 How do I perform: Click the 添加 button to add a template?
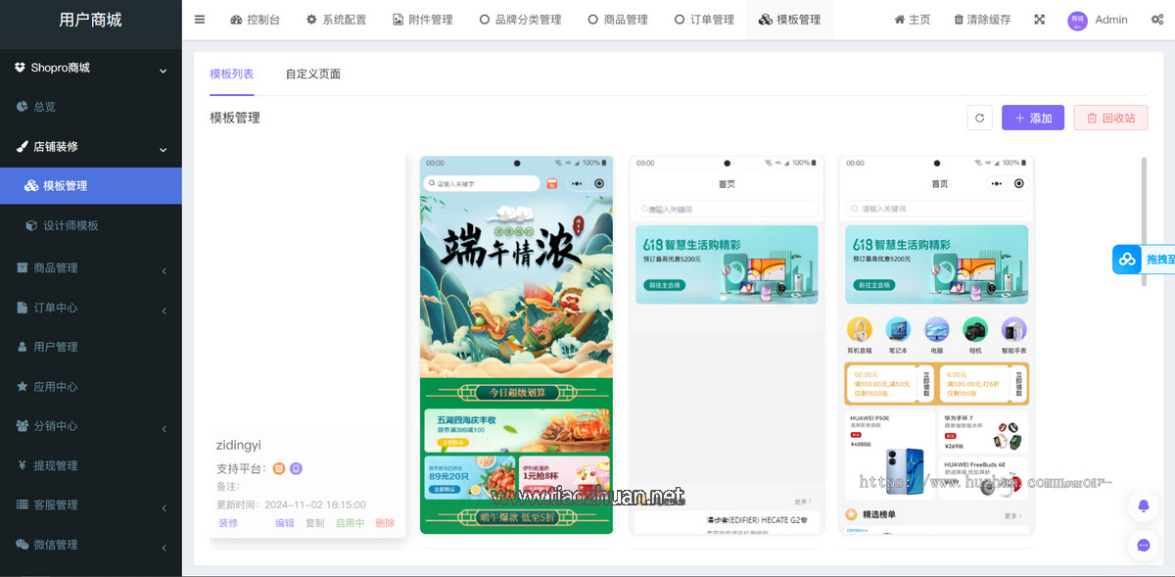1032,118
